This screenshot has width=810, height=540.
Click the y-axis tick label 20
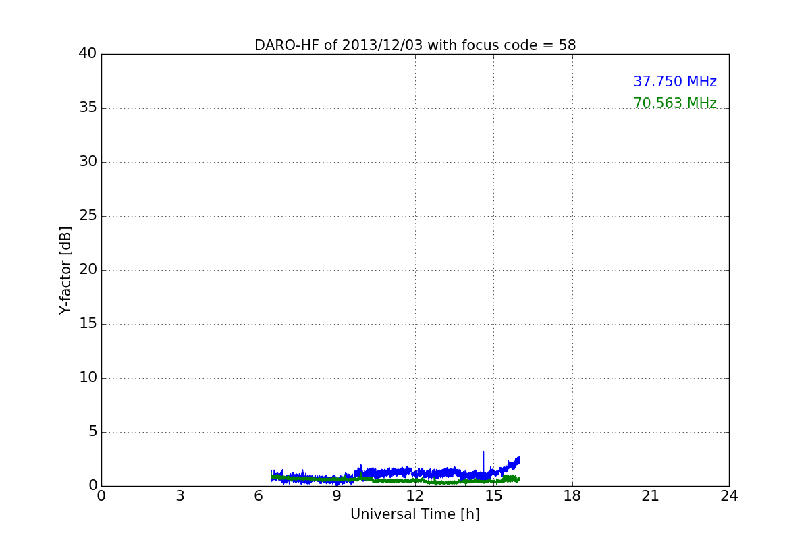pos(88,270)
